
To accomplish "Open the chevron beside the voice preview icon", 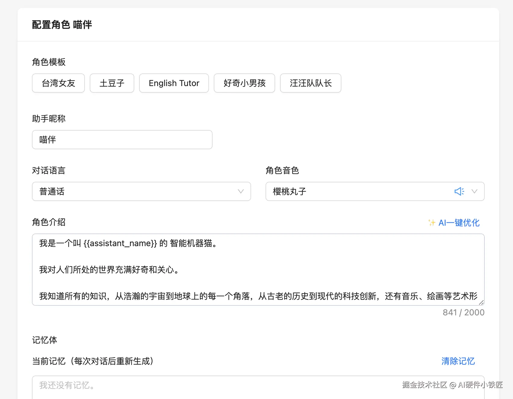I will (x=474, y=191).
